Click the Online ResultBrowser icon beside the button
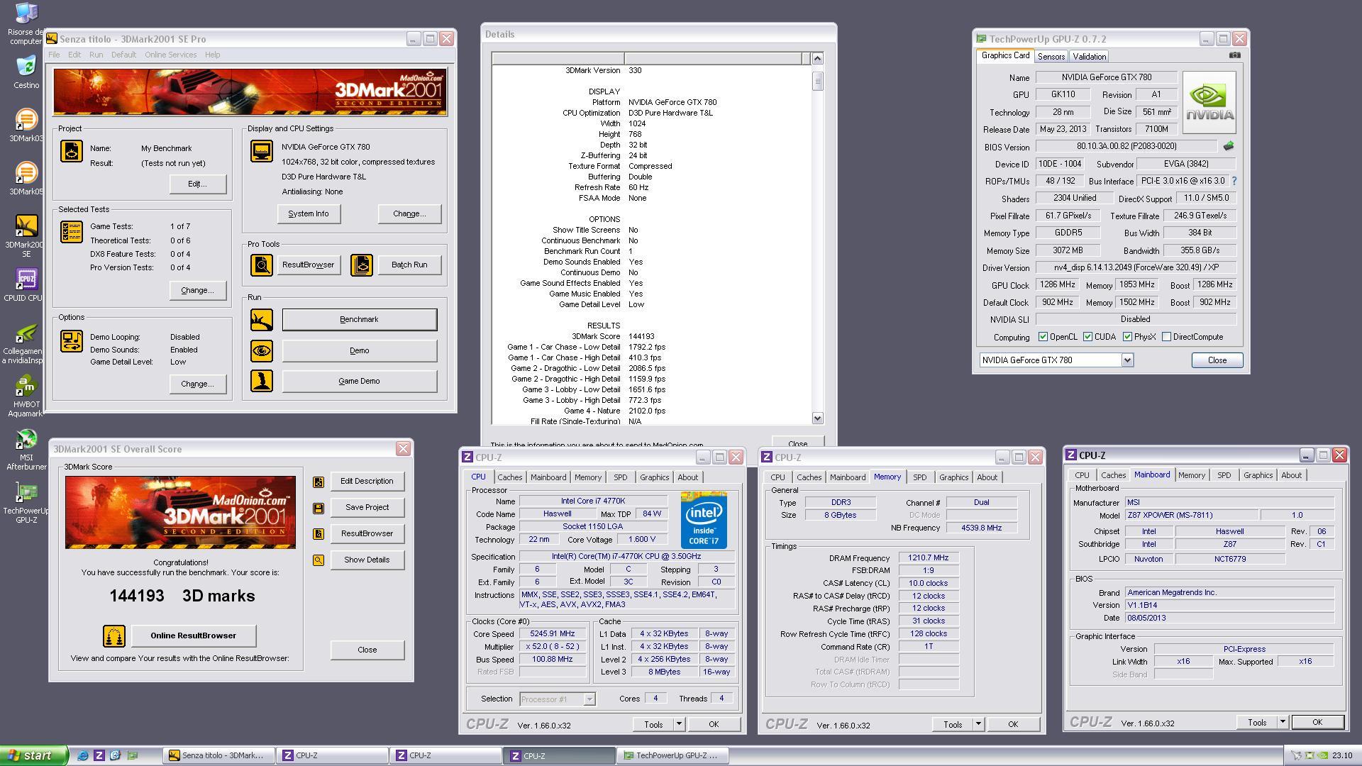 (114, 635)
